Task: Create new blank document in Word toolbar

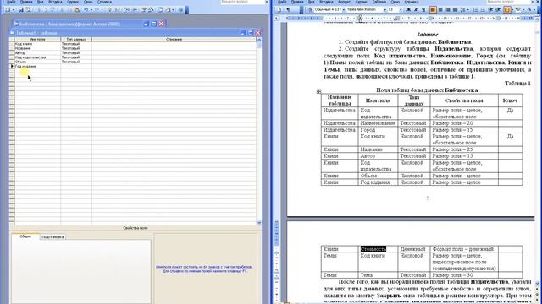Action: 279,9
